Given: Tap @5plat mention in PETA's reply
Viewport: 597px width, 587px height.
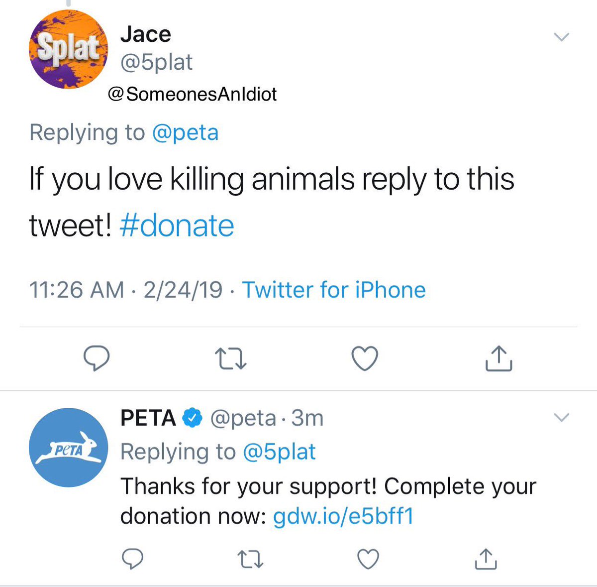Looking at the screenshot, I should coord(279,452).
